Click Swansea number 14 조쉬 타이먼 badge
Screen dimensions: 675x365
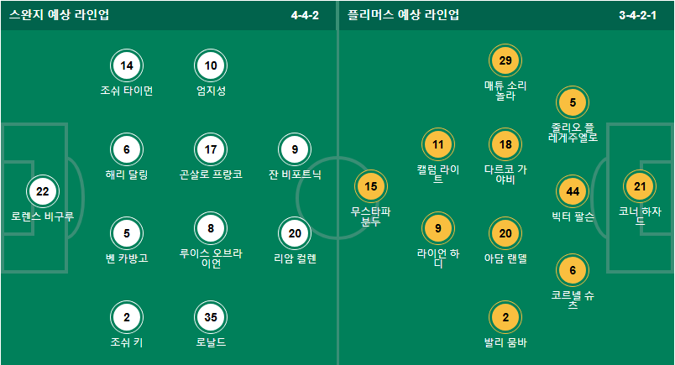point(127,65)
